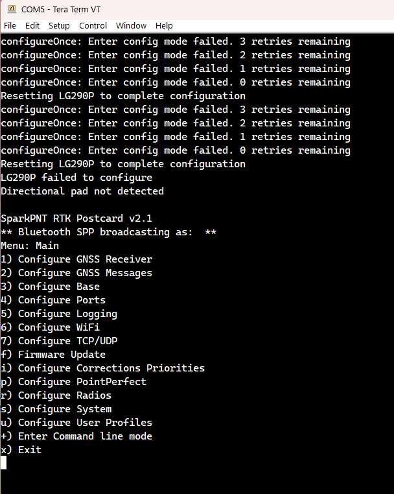Click the 'Configure WiFi' terminal line
The height and width of the screenshot is (494, 394).
51,327
